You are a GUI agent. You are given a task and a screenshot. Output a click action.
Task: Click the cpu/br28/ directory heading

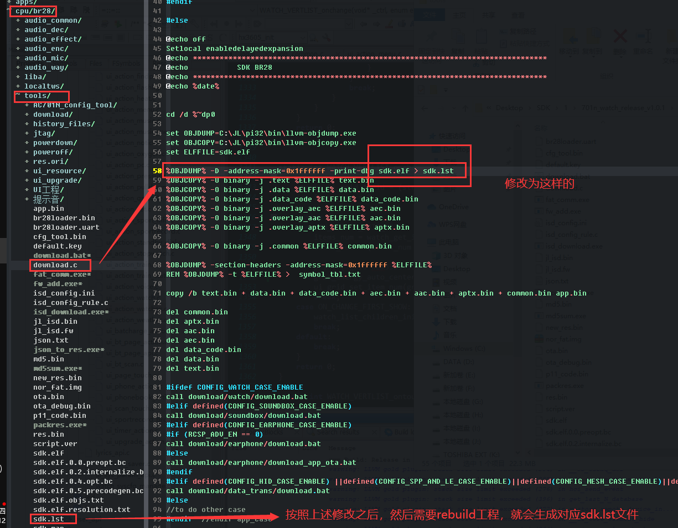[x=35, y=11]
